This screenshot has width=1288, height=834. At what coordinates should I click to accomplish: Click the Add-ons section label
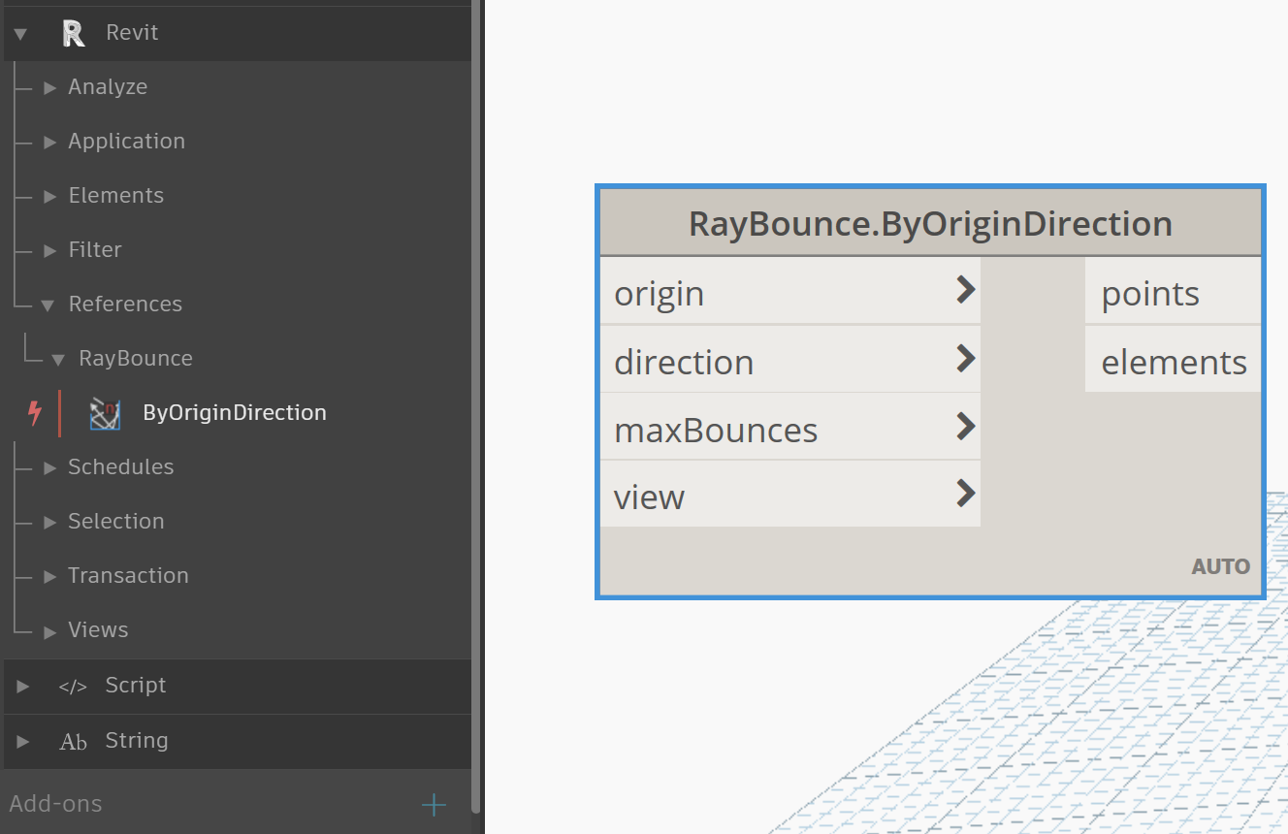[53, 803]
